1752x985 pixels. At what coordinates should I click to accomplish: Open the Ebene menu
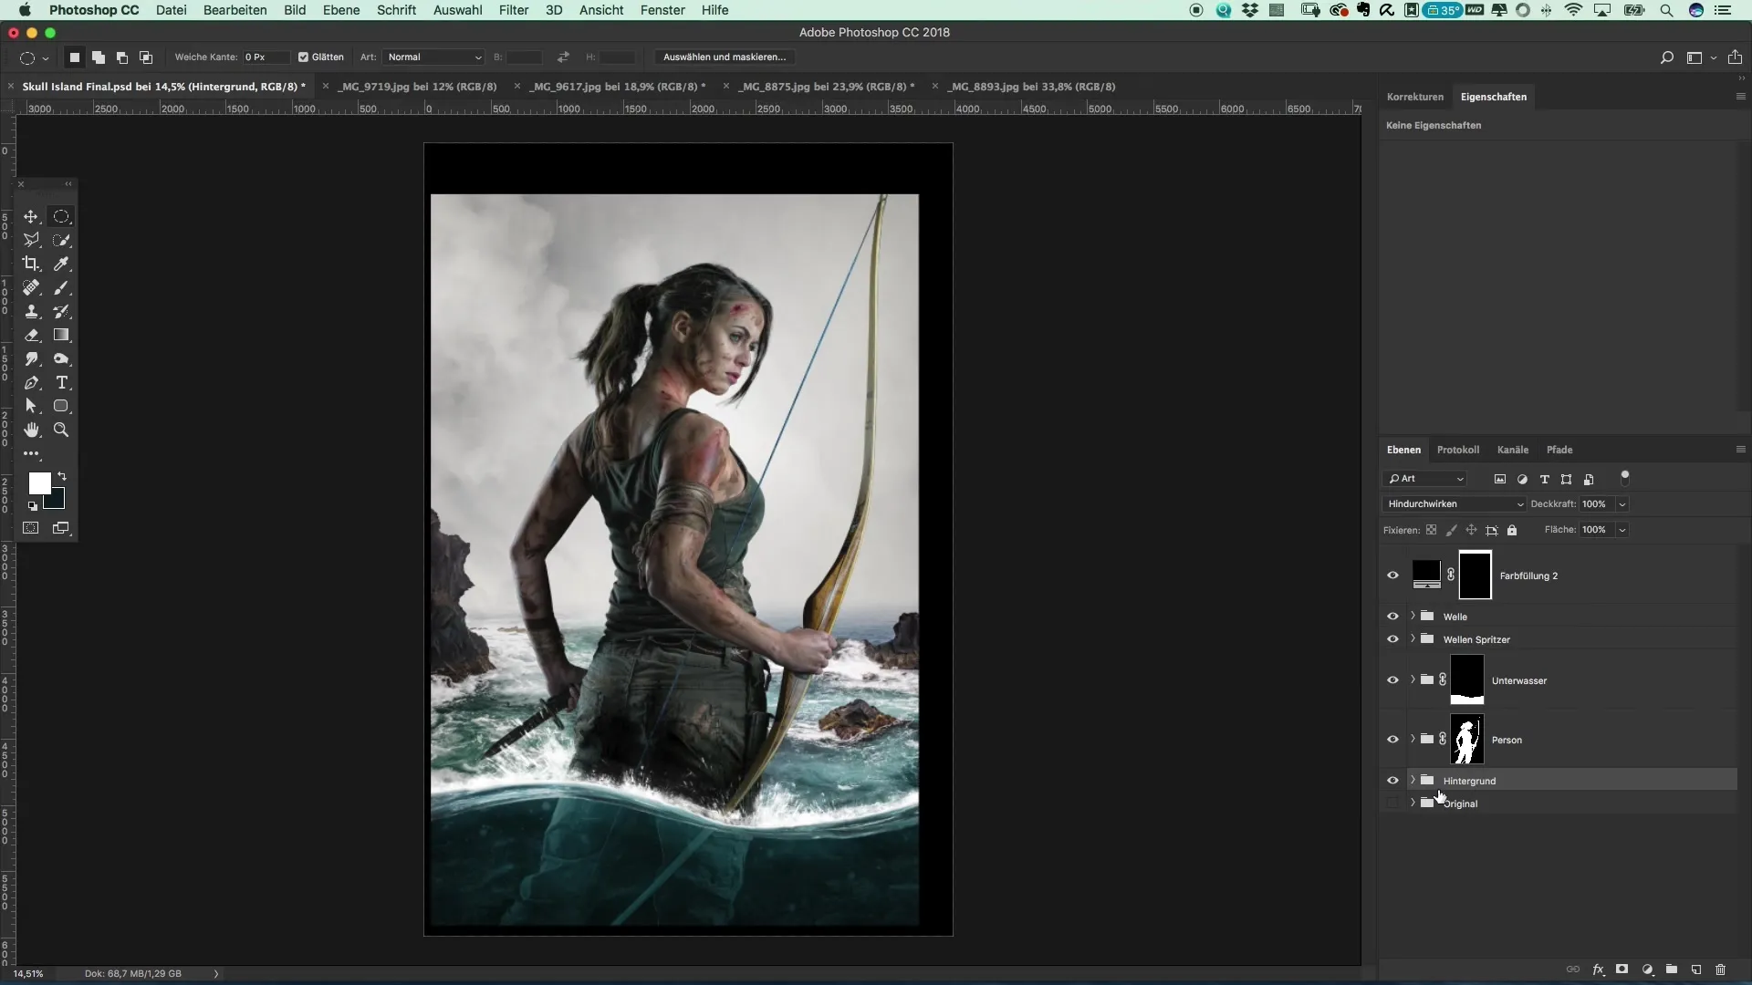coord(341,10)
